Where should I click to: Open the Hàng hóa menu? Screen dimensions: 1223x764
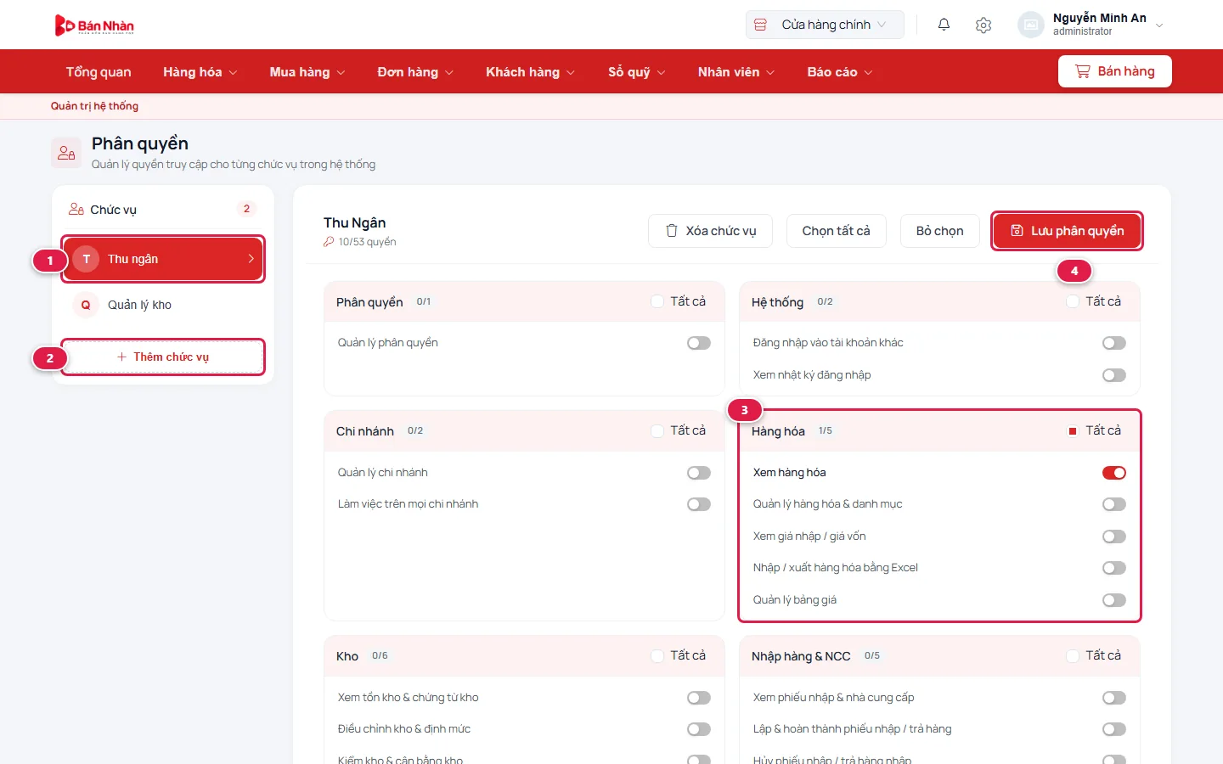pos(200,72)
